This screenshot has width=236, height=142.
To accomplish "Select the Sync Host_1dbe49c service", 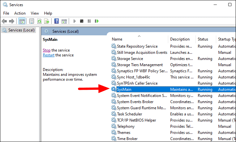I will (134, 77).
